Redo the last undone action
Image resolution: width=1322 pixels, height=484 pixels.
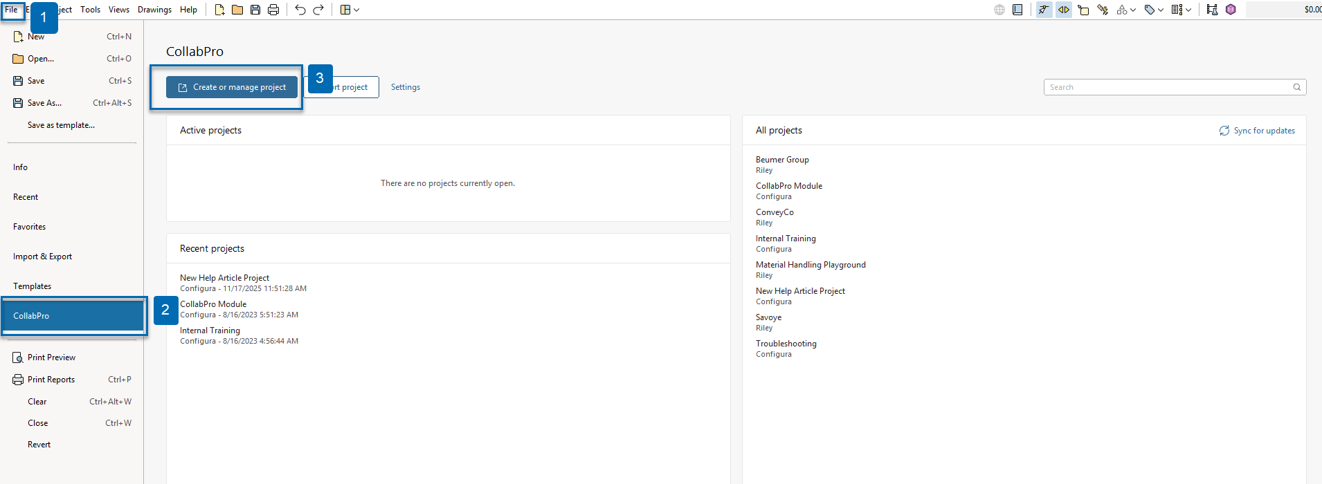coord(318,10)
